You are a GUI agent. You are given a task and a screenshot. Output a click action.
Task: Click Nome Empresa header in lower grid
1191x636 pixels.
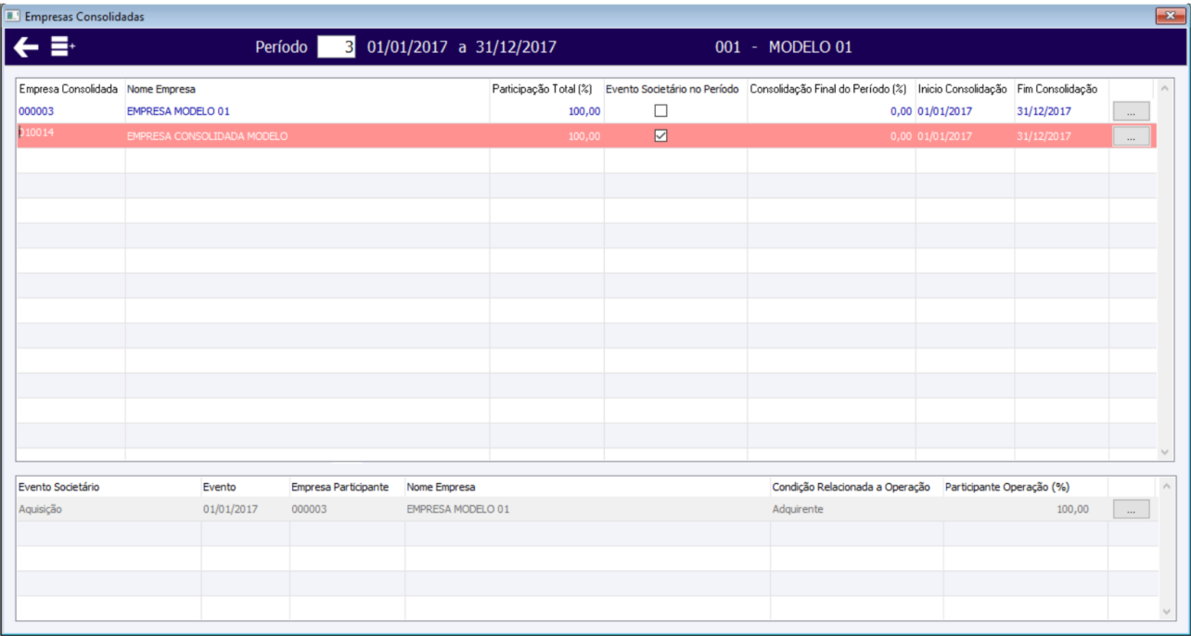point(441,487)
